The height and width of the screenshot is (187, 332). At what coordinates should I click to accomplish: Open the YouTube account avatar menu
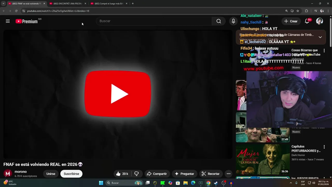(320, 21)
